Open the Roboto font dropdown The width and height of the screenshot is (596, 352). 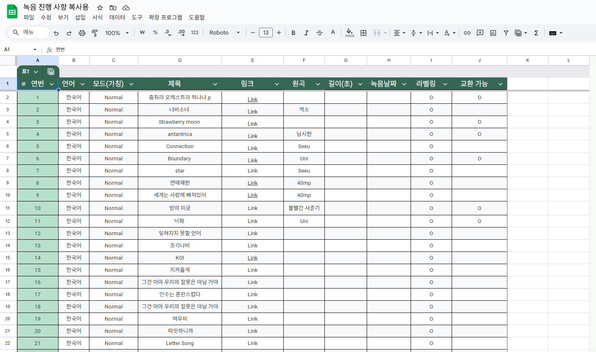tap(224, 33)
